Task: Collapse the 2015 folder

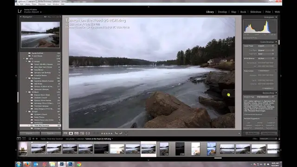Action: click(x=24, y=59)
